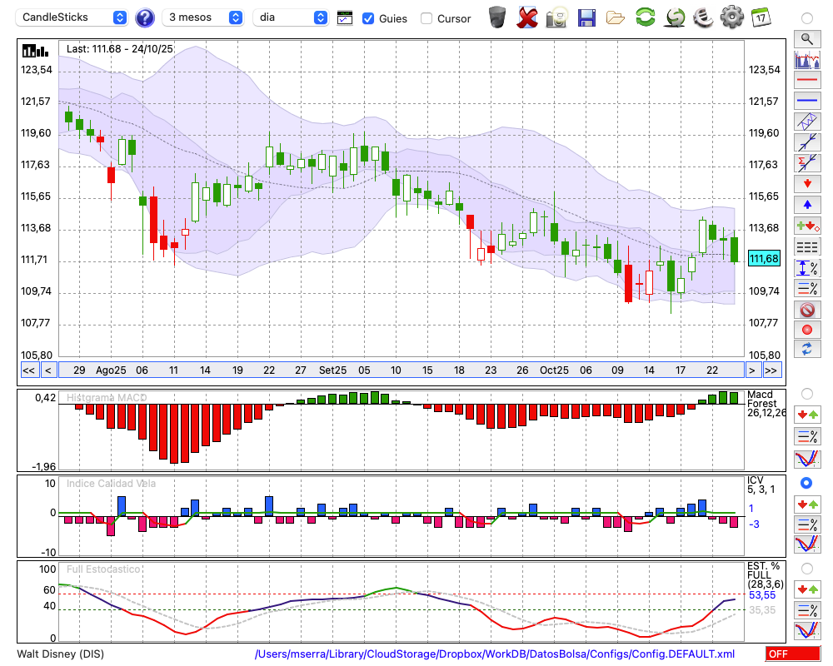
Task: Select the blue horizontal line tool
Action: click(x=806, y=101)
